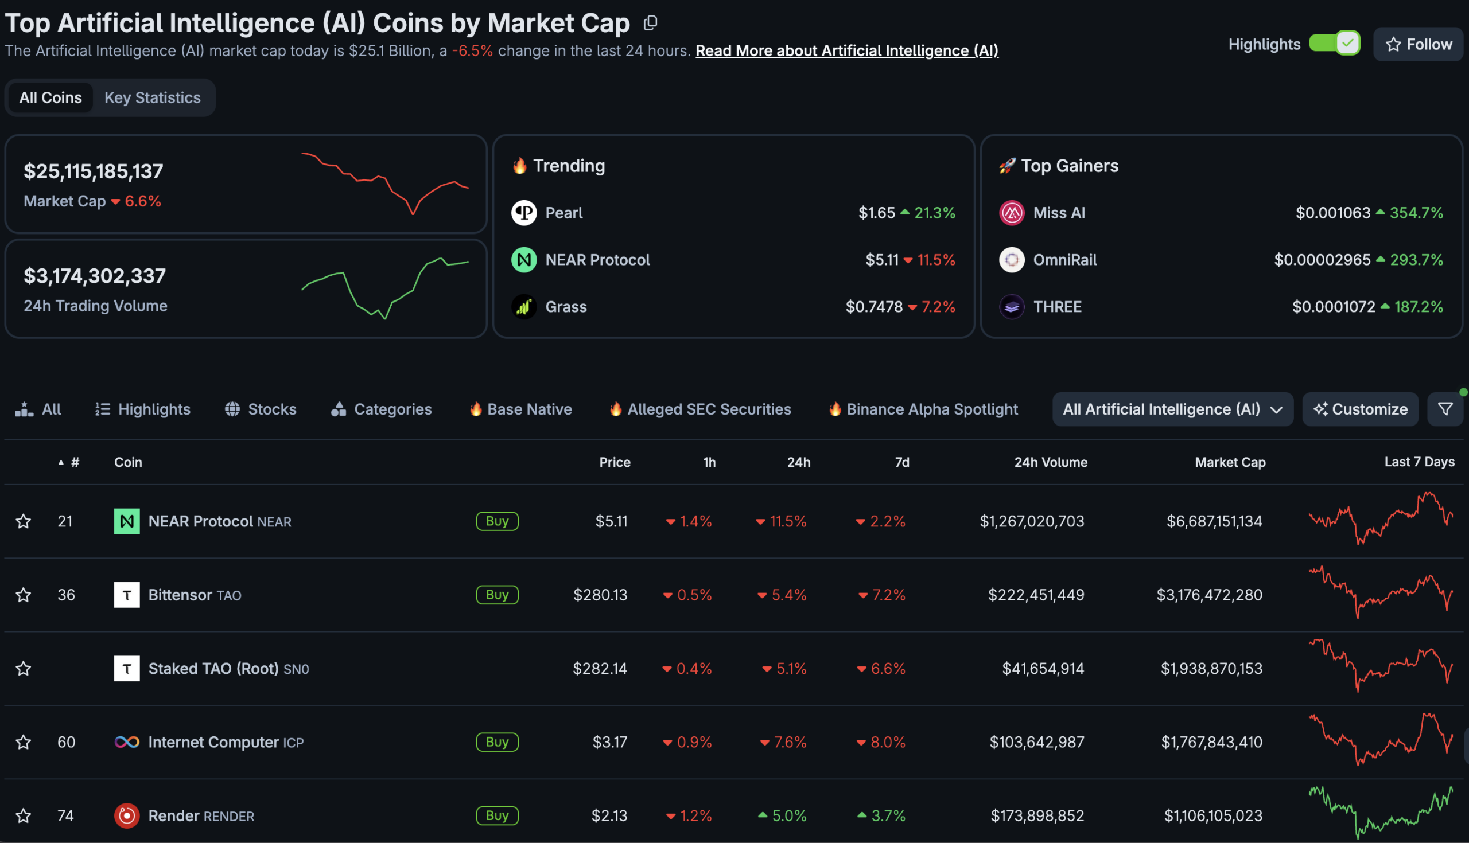Click the NEAR Protocol icon in Trending

524,260
